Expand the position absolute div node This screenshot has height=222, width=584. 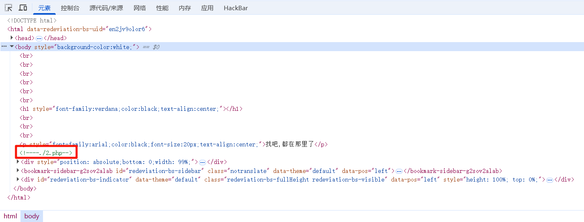pyautogui.click(x=18, y=162)
